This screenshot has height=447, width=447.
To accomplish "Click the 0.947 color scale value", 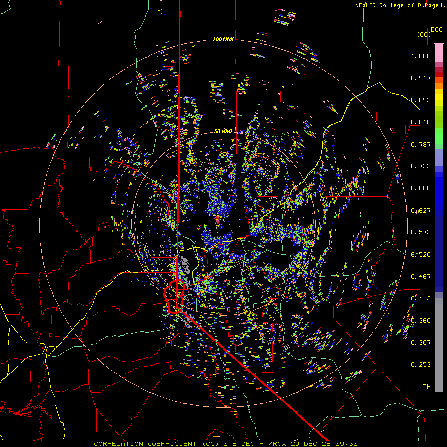I will pyautogui.click(x=421, y=78).
